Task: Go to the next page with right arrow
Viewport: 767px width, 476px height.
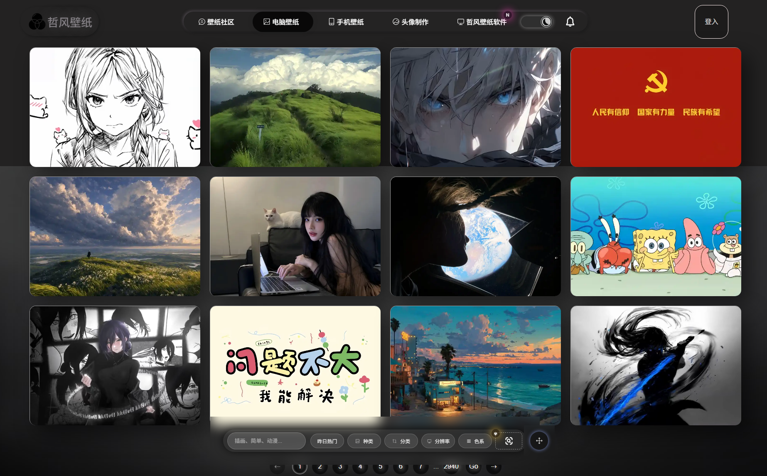Action: [494, 467]
